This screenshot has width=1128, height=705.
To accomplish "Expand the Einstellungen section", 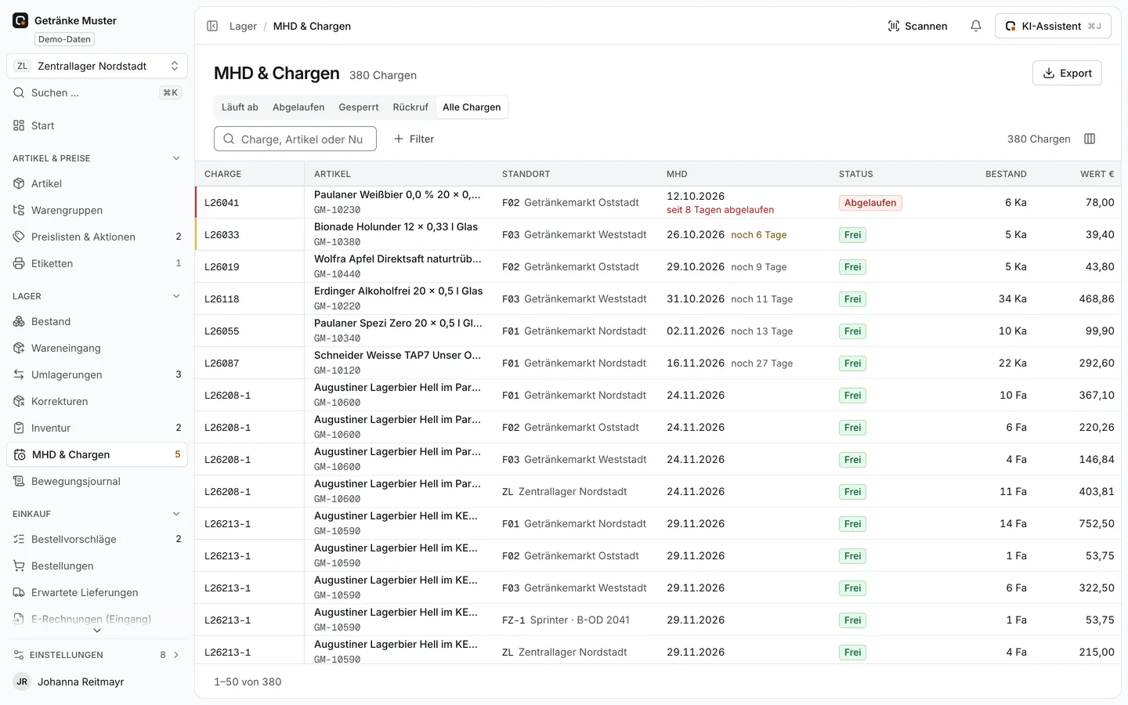I will pos(97,655).
